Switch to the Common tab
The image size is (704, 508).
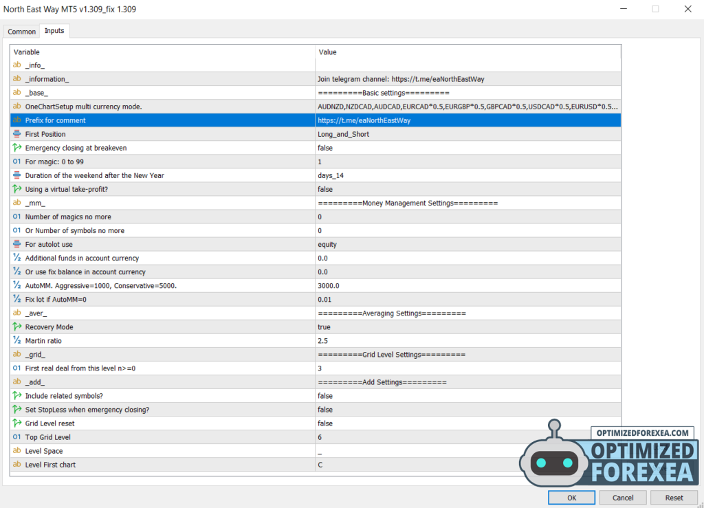[21, 32]
